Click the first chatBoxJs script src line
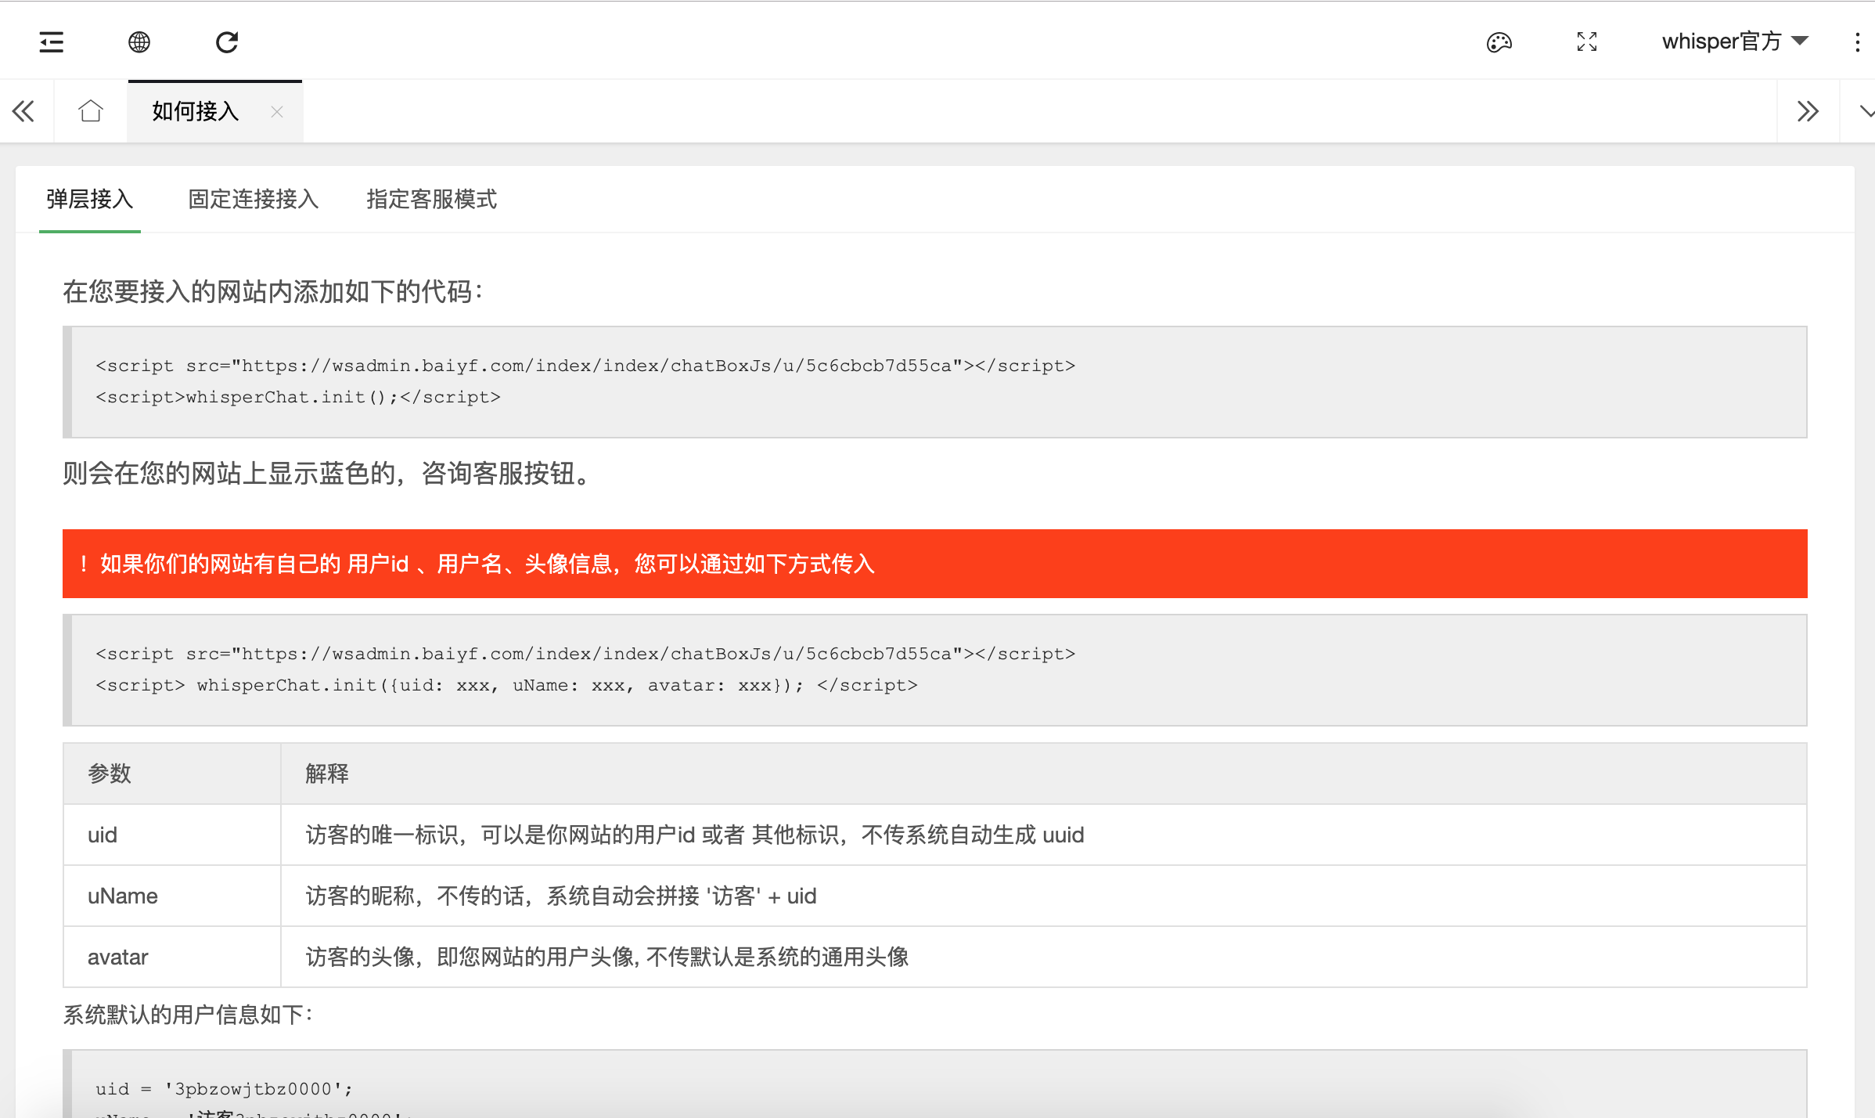This screenshot has height=1118, width=1875. point(585,366)
